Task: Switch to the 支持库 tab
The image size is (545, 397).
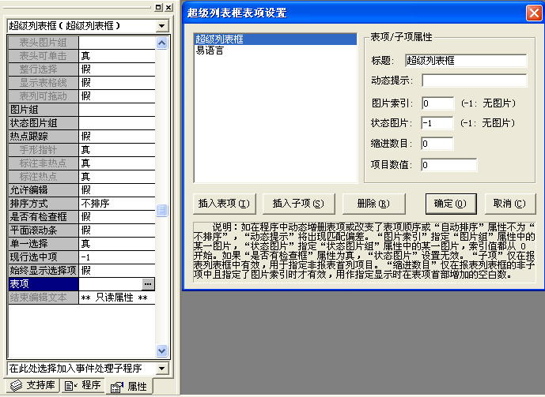Action: (x=30, y=386)
